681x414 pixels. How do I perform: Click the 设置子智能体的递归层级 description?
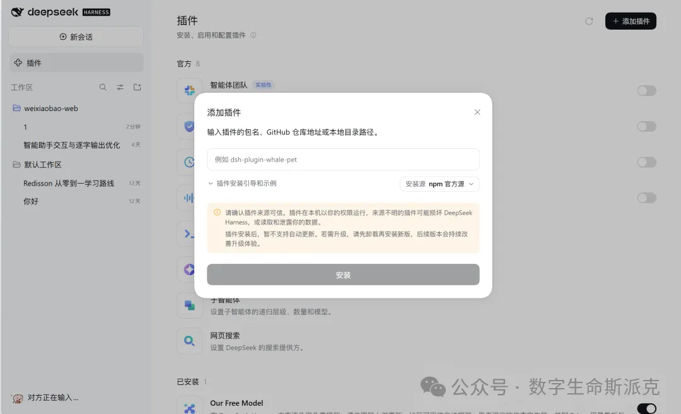coord(272,312)
